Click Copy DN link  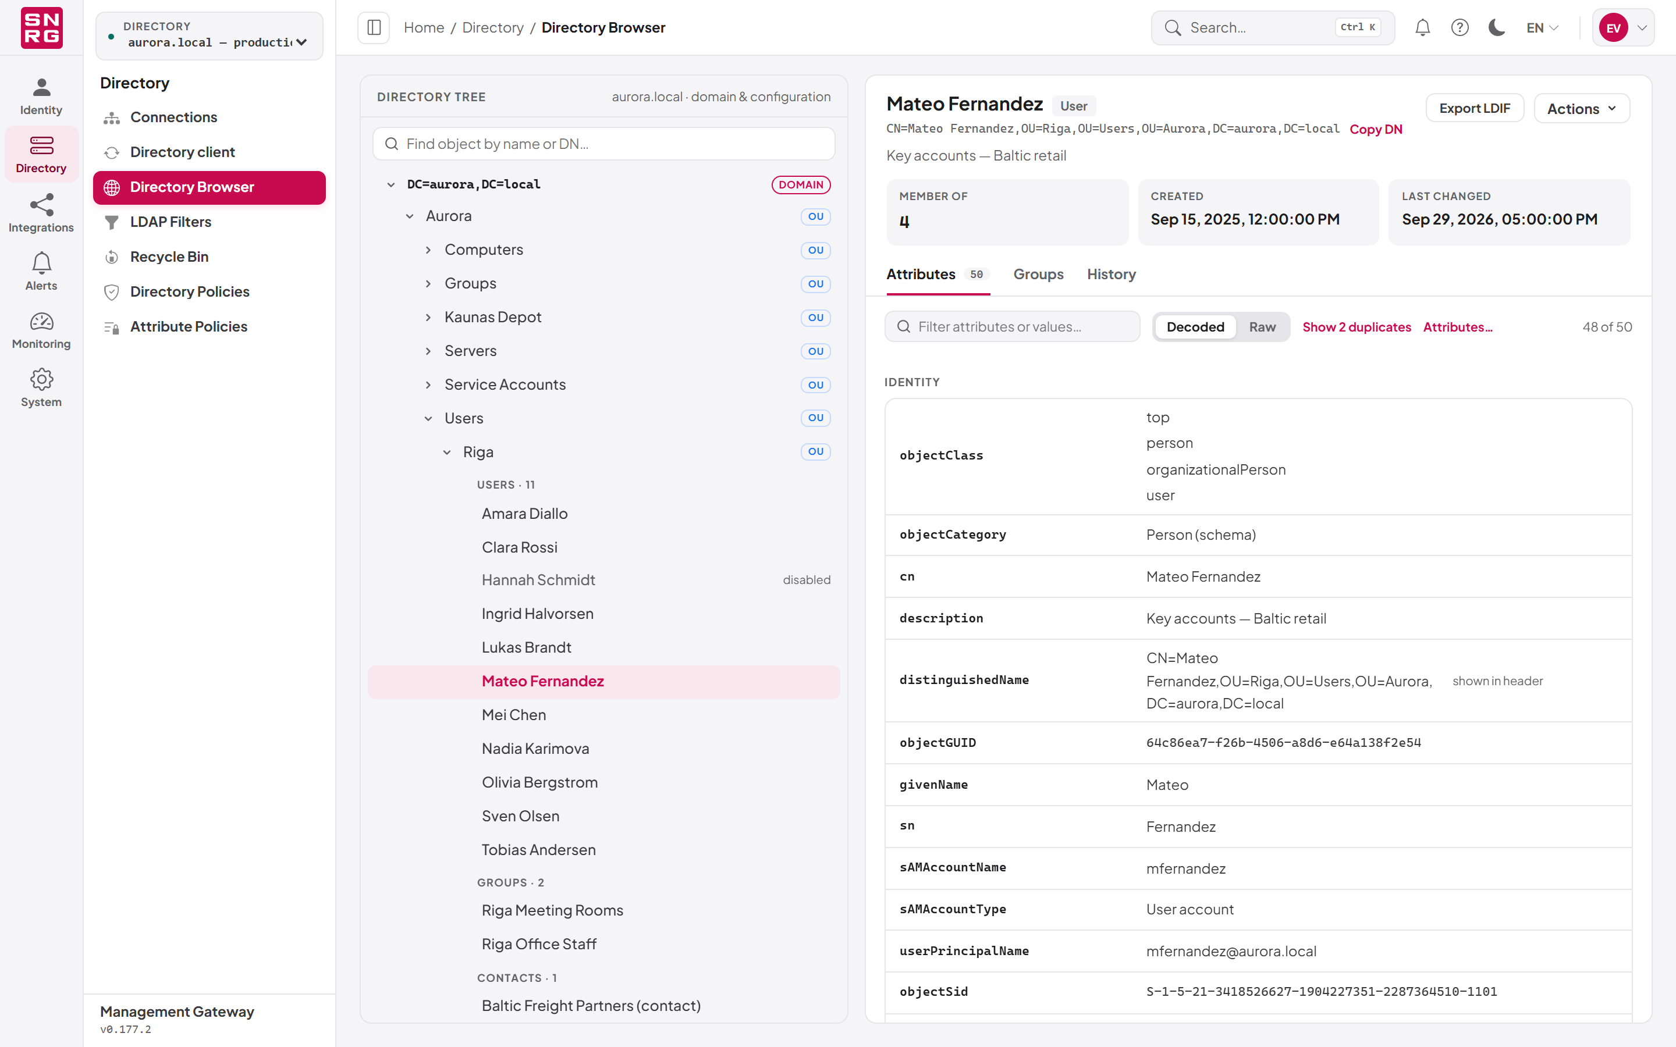pyautogui.click(x=1376, y=130)
